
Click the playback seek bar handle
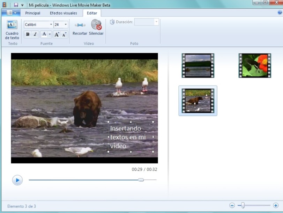(x=141, y=180)
